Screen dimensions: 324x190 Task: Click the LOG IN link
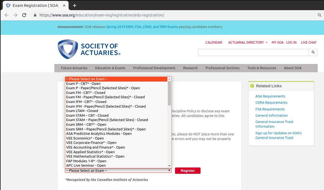[291, 42]
